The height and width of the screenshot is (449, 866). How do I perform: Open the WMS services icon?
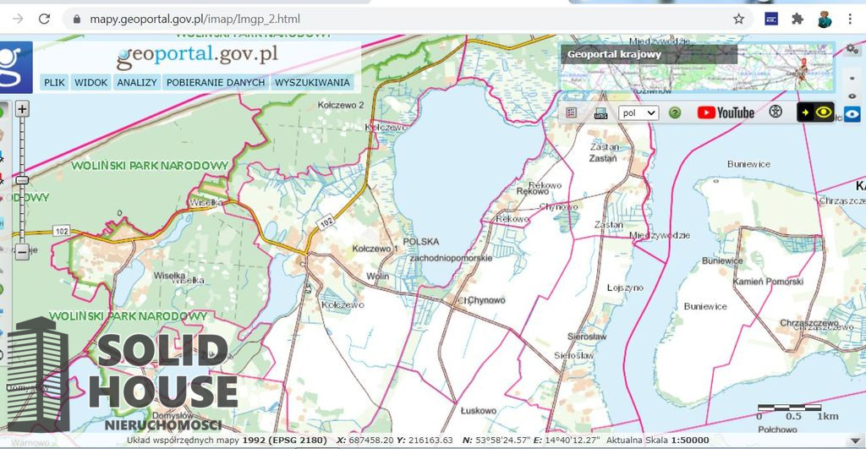[x=600, y=113]
